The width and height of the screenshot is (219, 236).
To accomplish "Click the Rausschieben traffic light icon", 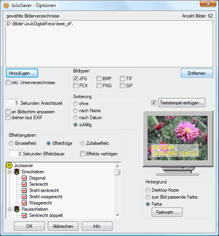I will pyautogui.click(x=17, y=209).
